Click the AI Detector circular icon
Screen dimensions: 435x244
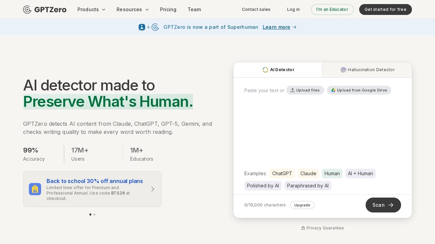pos(265,70)
